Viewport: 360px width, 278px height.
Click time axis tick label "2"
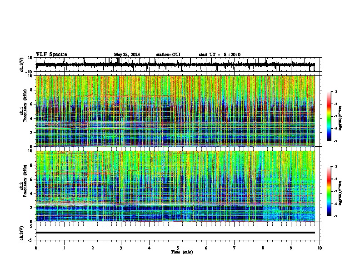93,248
